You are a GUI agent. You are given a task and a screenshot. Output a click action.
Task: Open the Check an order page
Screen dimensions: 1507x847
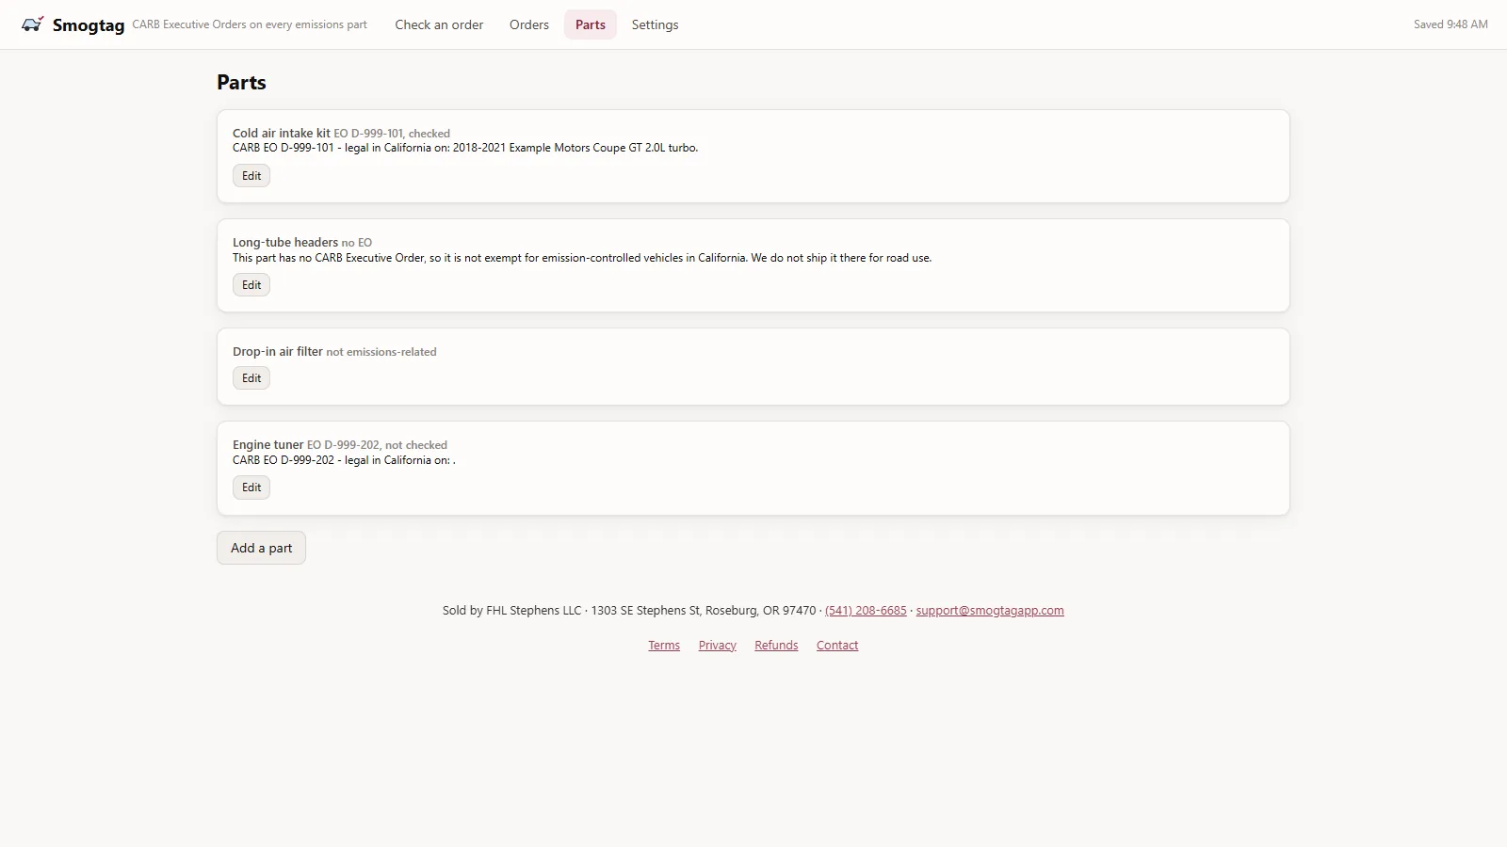click(x=439, y=24)
